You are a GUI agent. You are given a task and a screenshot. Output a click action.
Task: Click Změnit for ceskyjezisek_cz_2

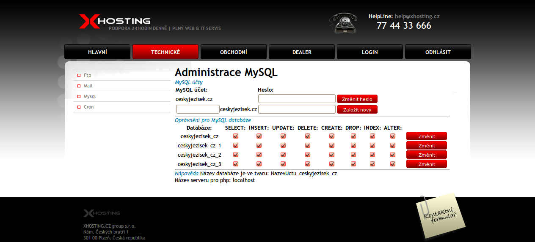point(427,155)
